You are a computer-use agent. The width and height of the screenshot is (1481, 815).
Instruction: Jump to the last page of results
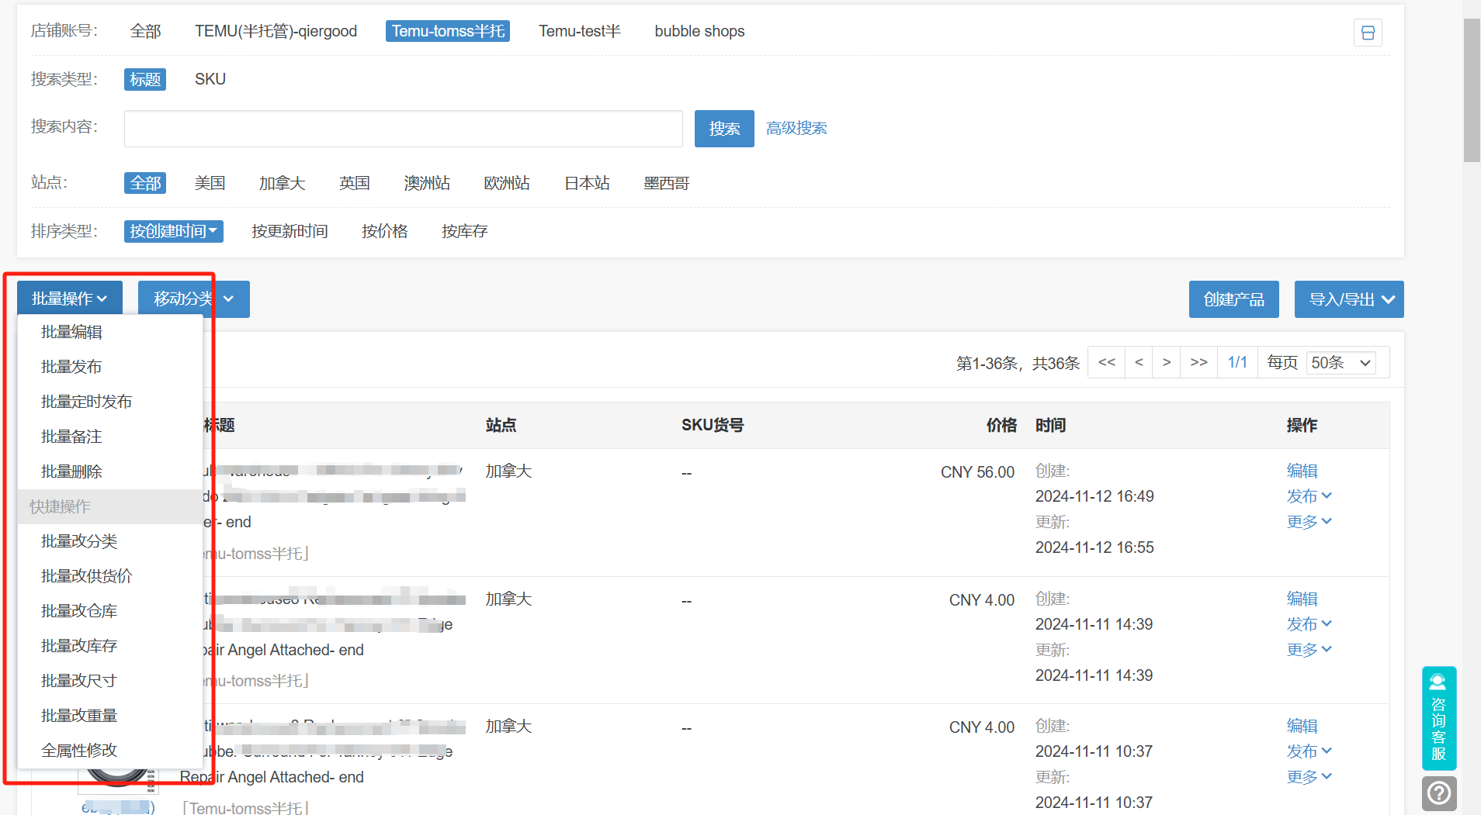pos(1198,362)
